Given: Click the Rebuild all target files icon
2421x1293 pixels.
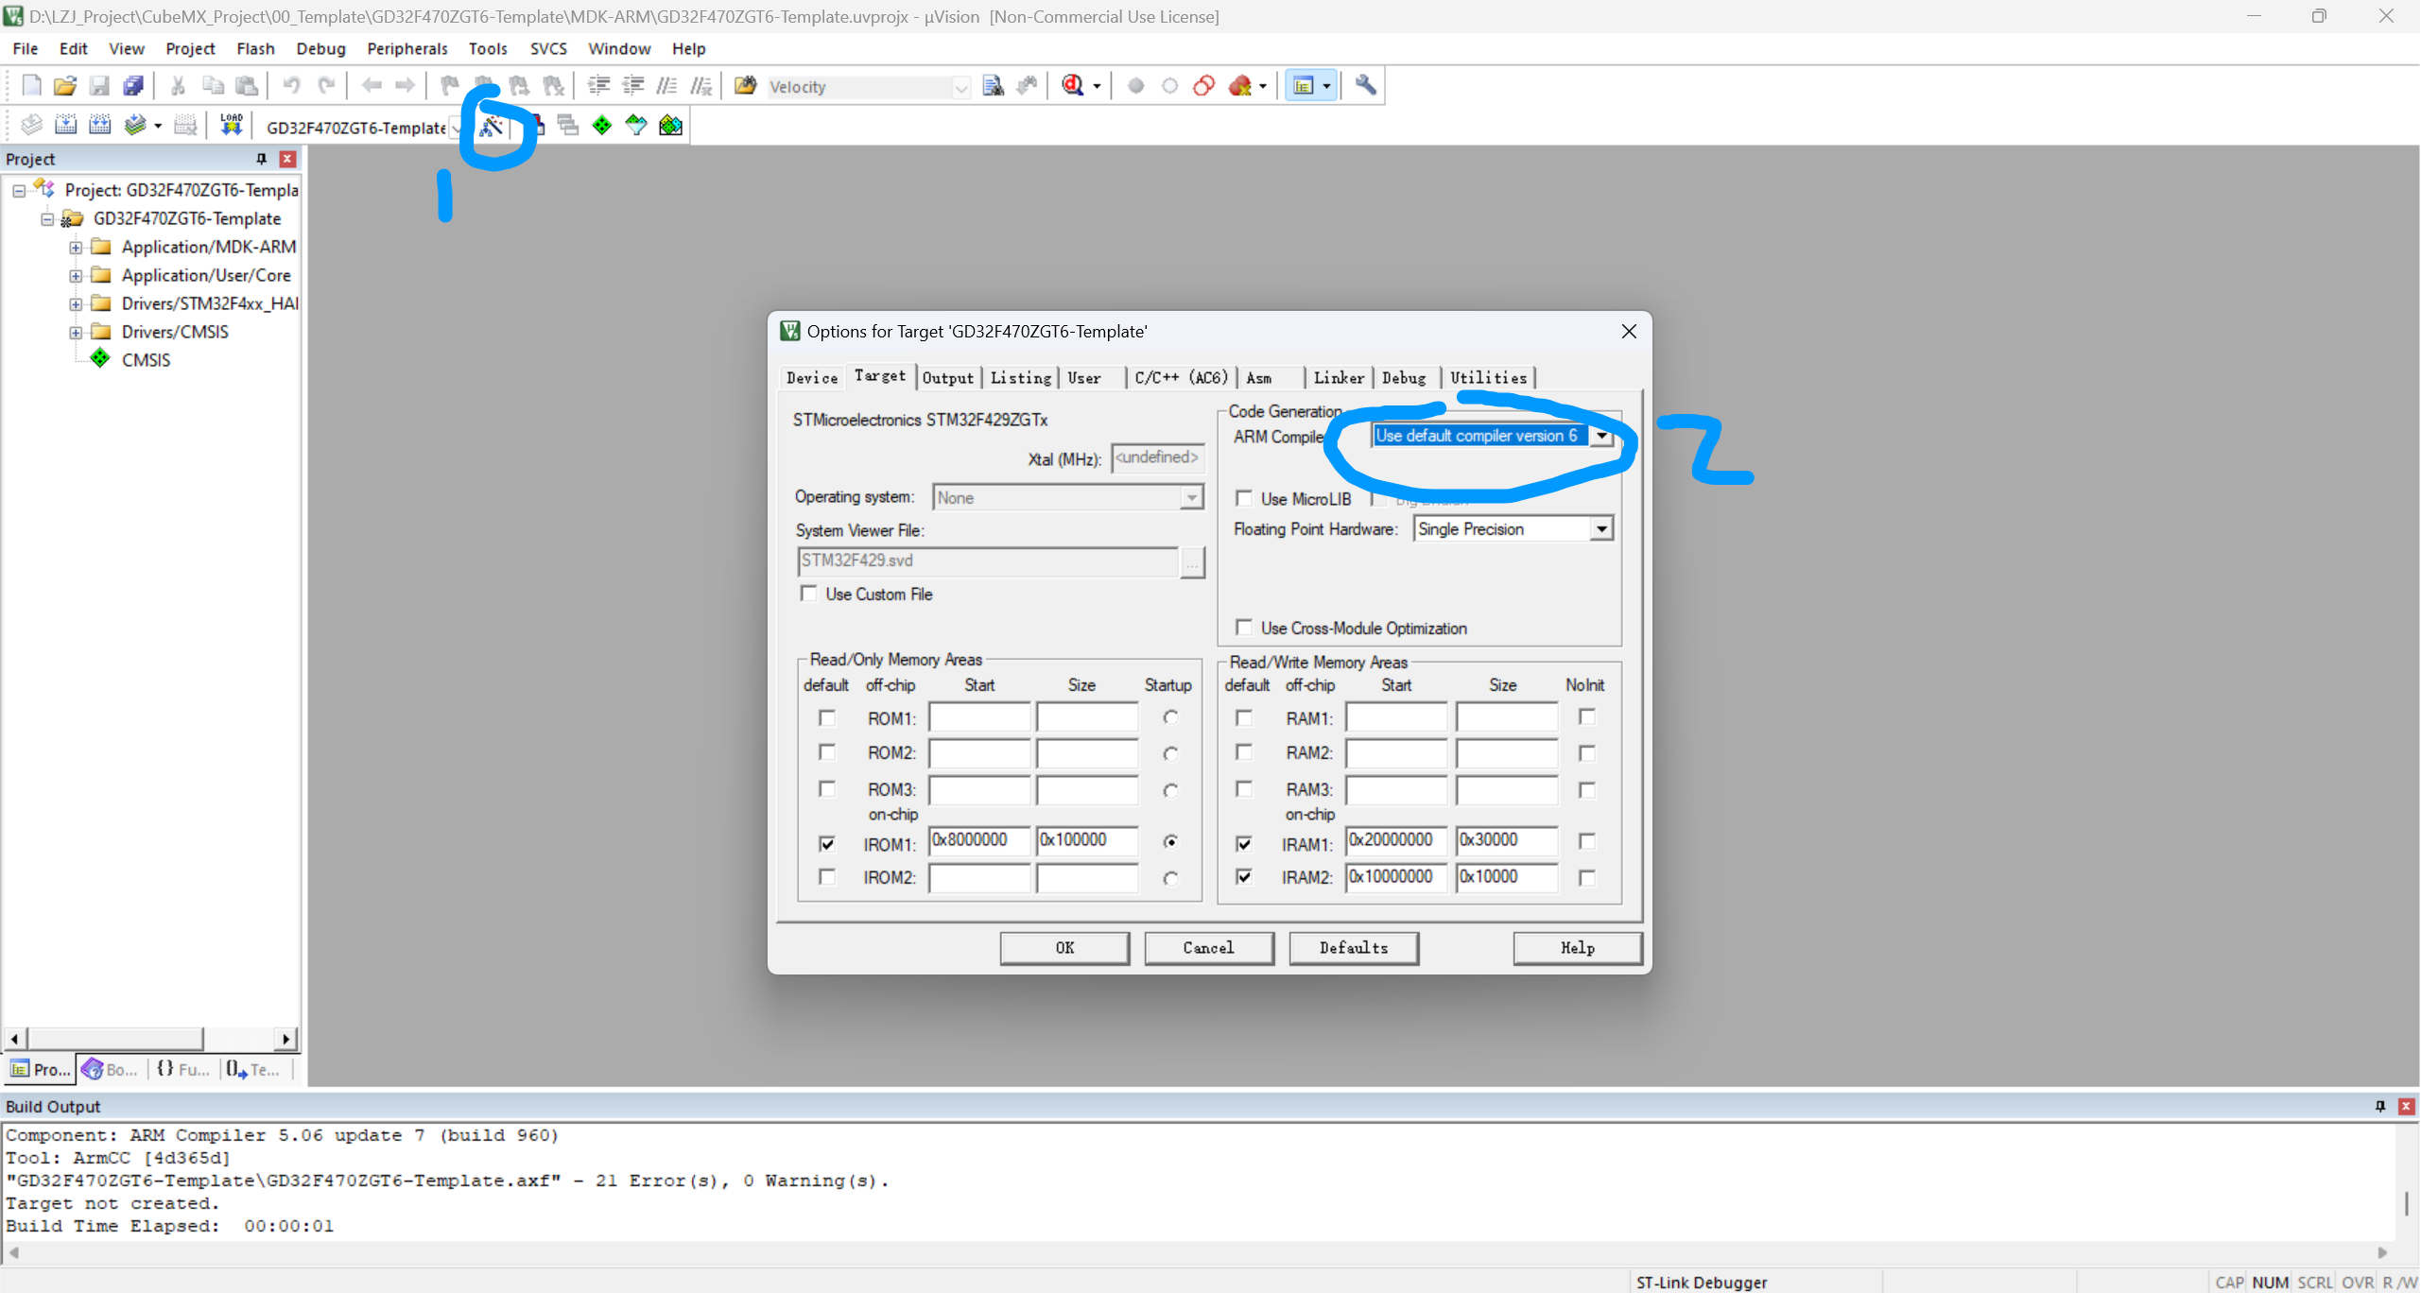Looking at the screenshot, I should pyautogui.click(x=99, y=126).
